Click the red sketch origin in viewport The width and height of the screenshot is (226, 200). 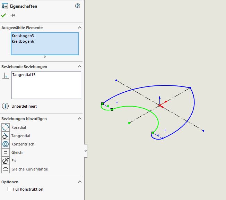pos(159,106)
